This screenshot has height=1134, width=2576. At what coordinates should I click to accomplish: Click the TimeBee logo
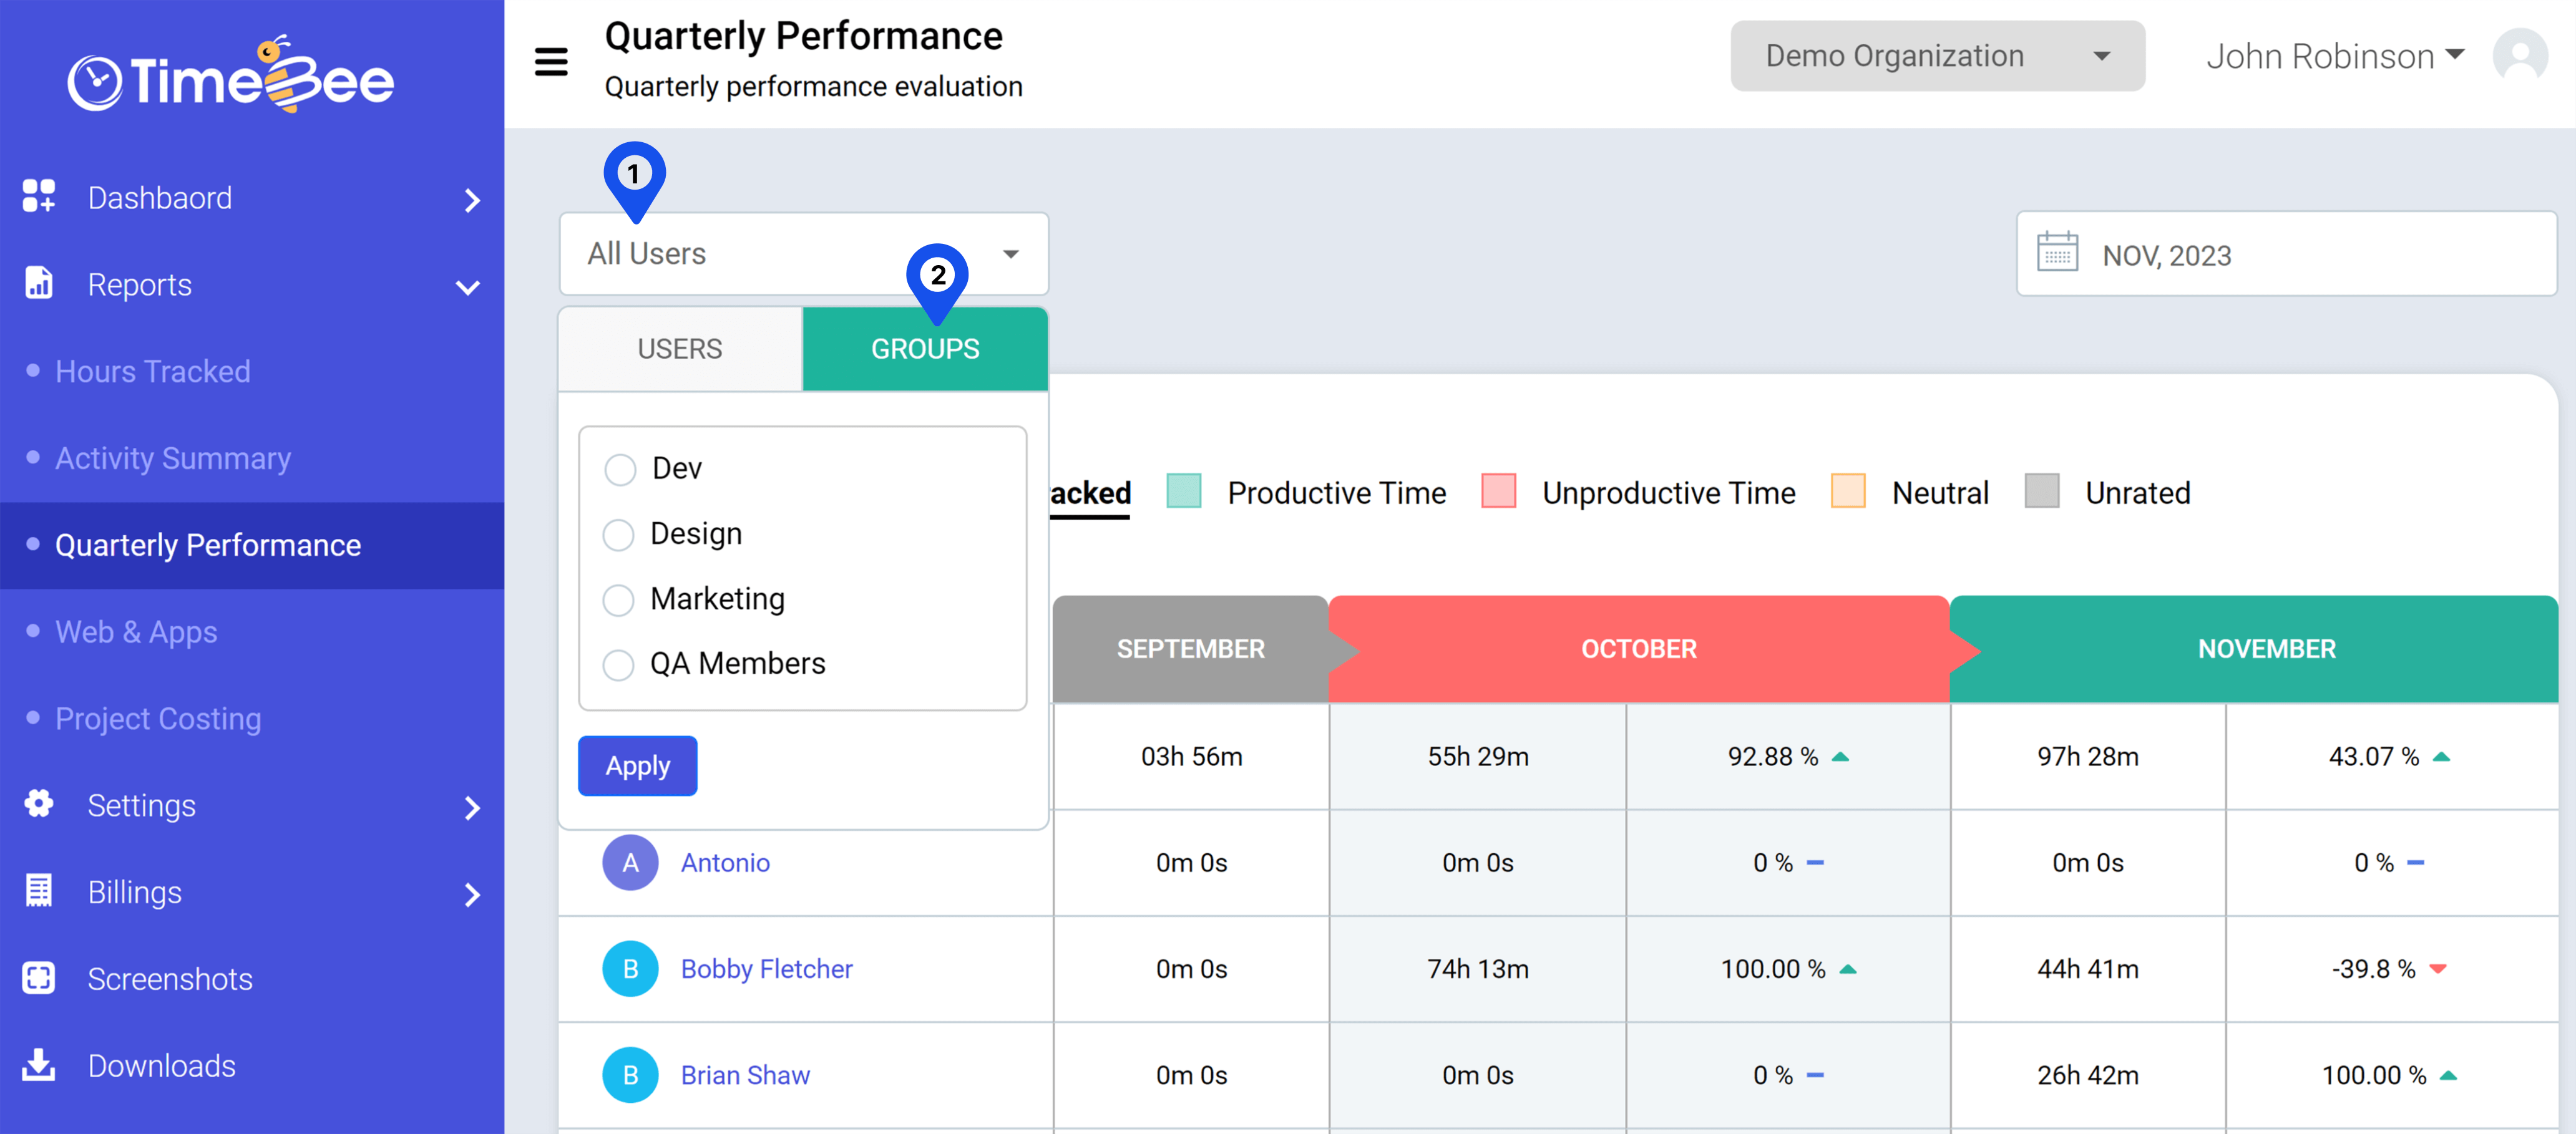tap(230, 78)
